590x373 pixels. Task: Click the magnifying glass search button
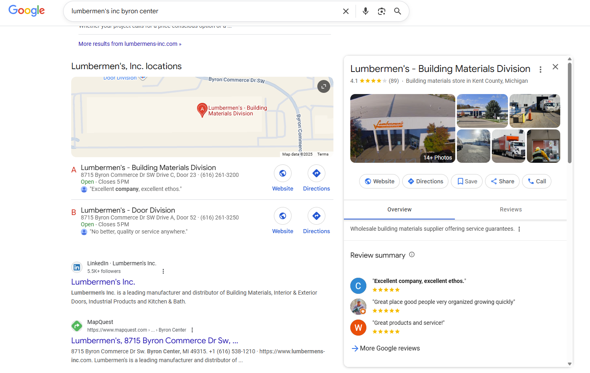coord(397,11)
